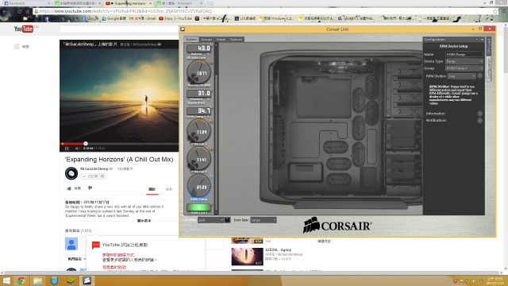
Task: Open the comments sorting dropdown
Action: pyautogui.click(x=76, y=259)
